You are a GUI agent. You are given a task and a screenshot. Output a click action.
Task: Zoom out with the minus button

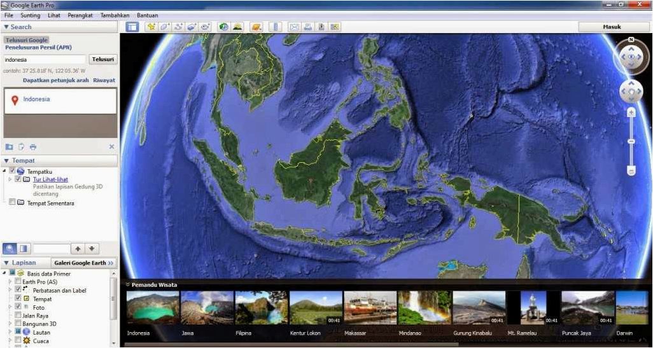tap(631, 171)
